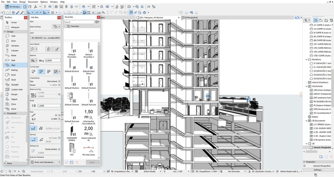Click the Default Mullion favorite thumbnail

click(x=72, y=81)
